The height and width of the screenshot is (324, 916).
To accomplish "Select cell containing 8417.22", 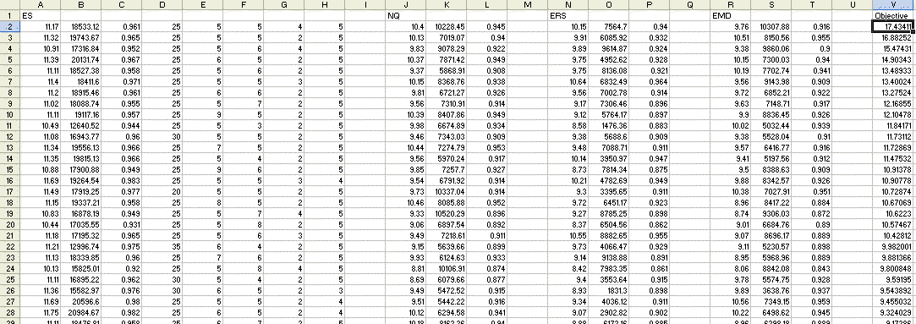I will coord(771,202).
